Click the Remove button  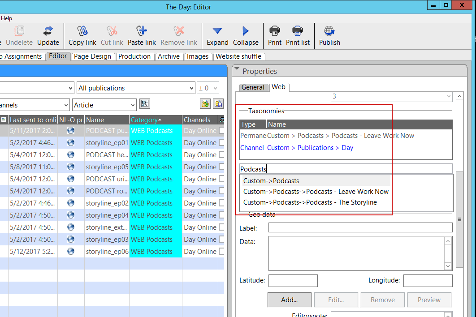point(382,300)
